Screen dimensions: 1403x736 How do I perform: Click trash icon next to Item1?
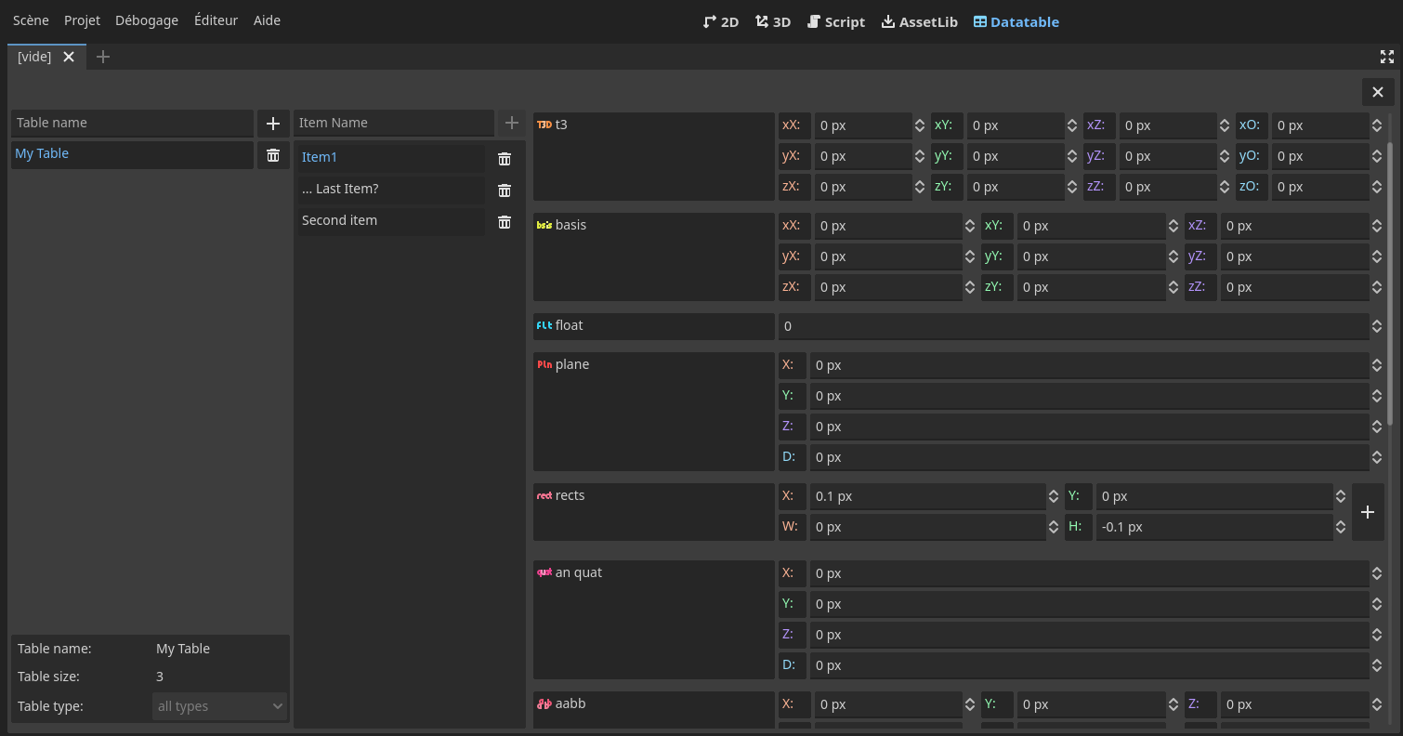pyautogui.click(x=505, y=159)
